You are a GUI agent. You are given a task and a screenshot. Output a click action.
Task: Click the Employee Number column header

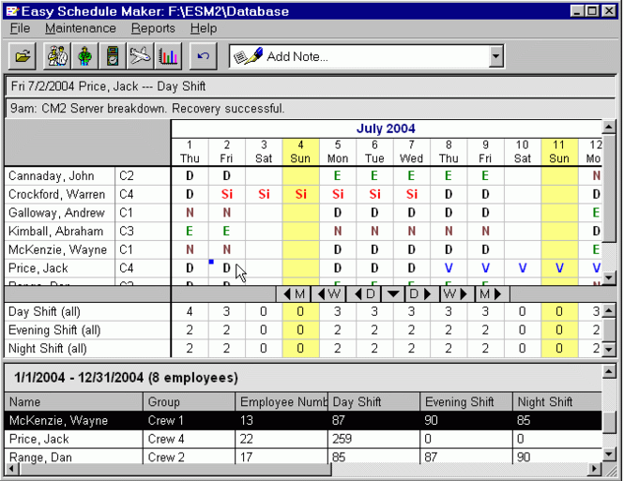(282, 402)
